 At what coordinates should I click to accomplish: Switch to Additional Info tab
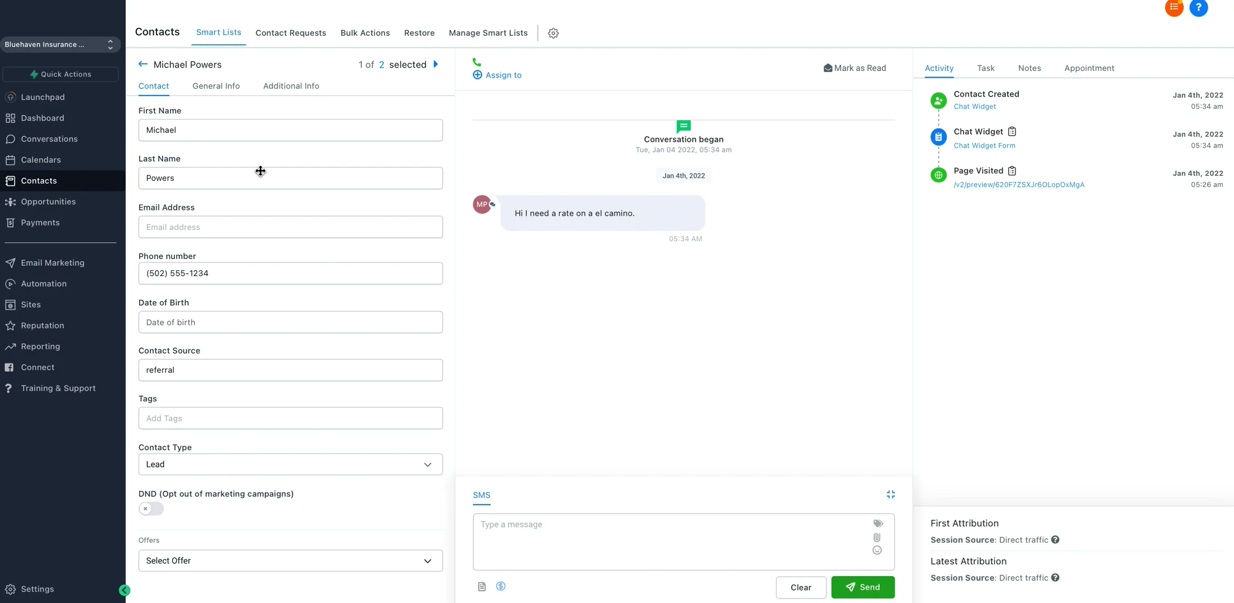pyautogui.click(x=291, y=86)
